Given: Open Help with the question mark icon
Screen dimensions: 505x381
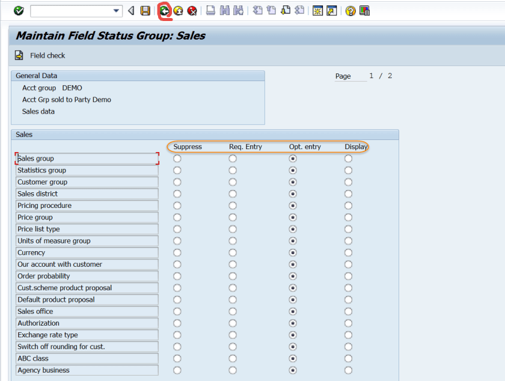Looking at the screenshot, I should [x=350, y=11].
